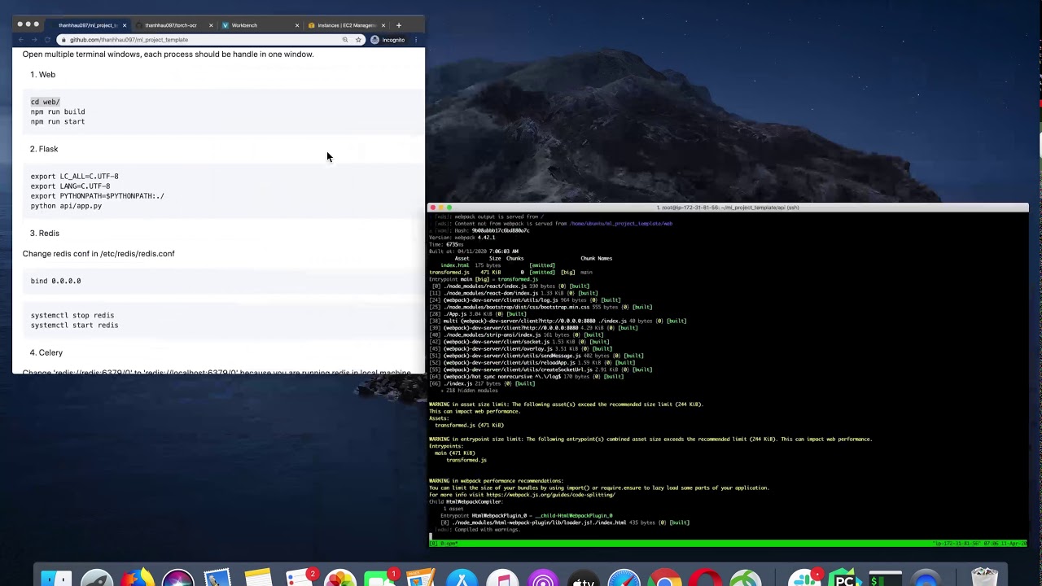Bookmark this page with the star icon
The height and width of the screenshot is (586, 1042).
(x=358, y=40)
